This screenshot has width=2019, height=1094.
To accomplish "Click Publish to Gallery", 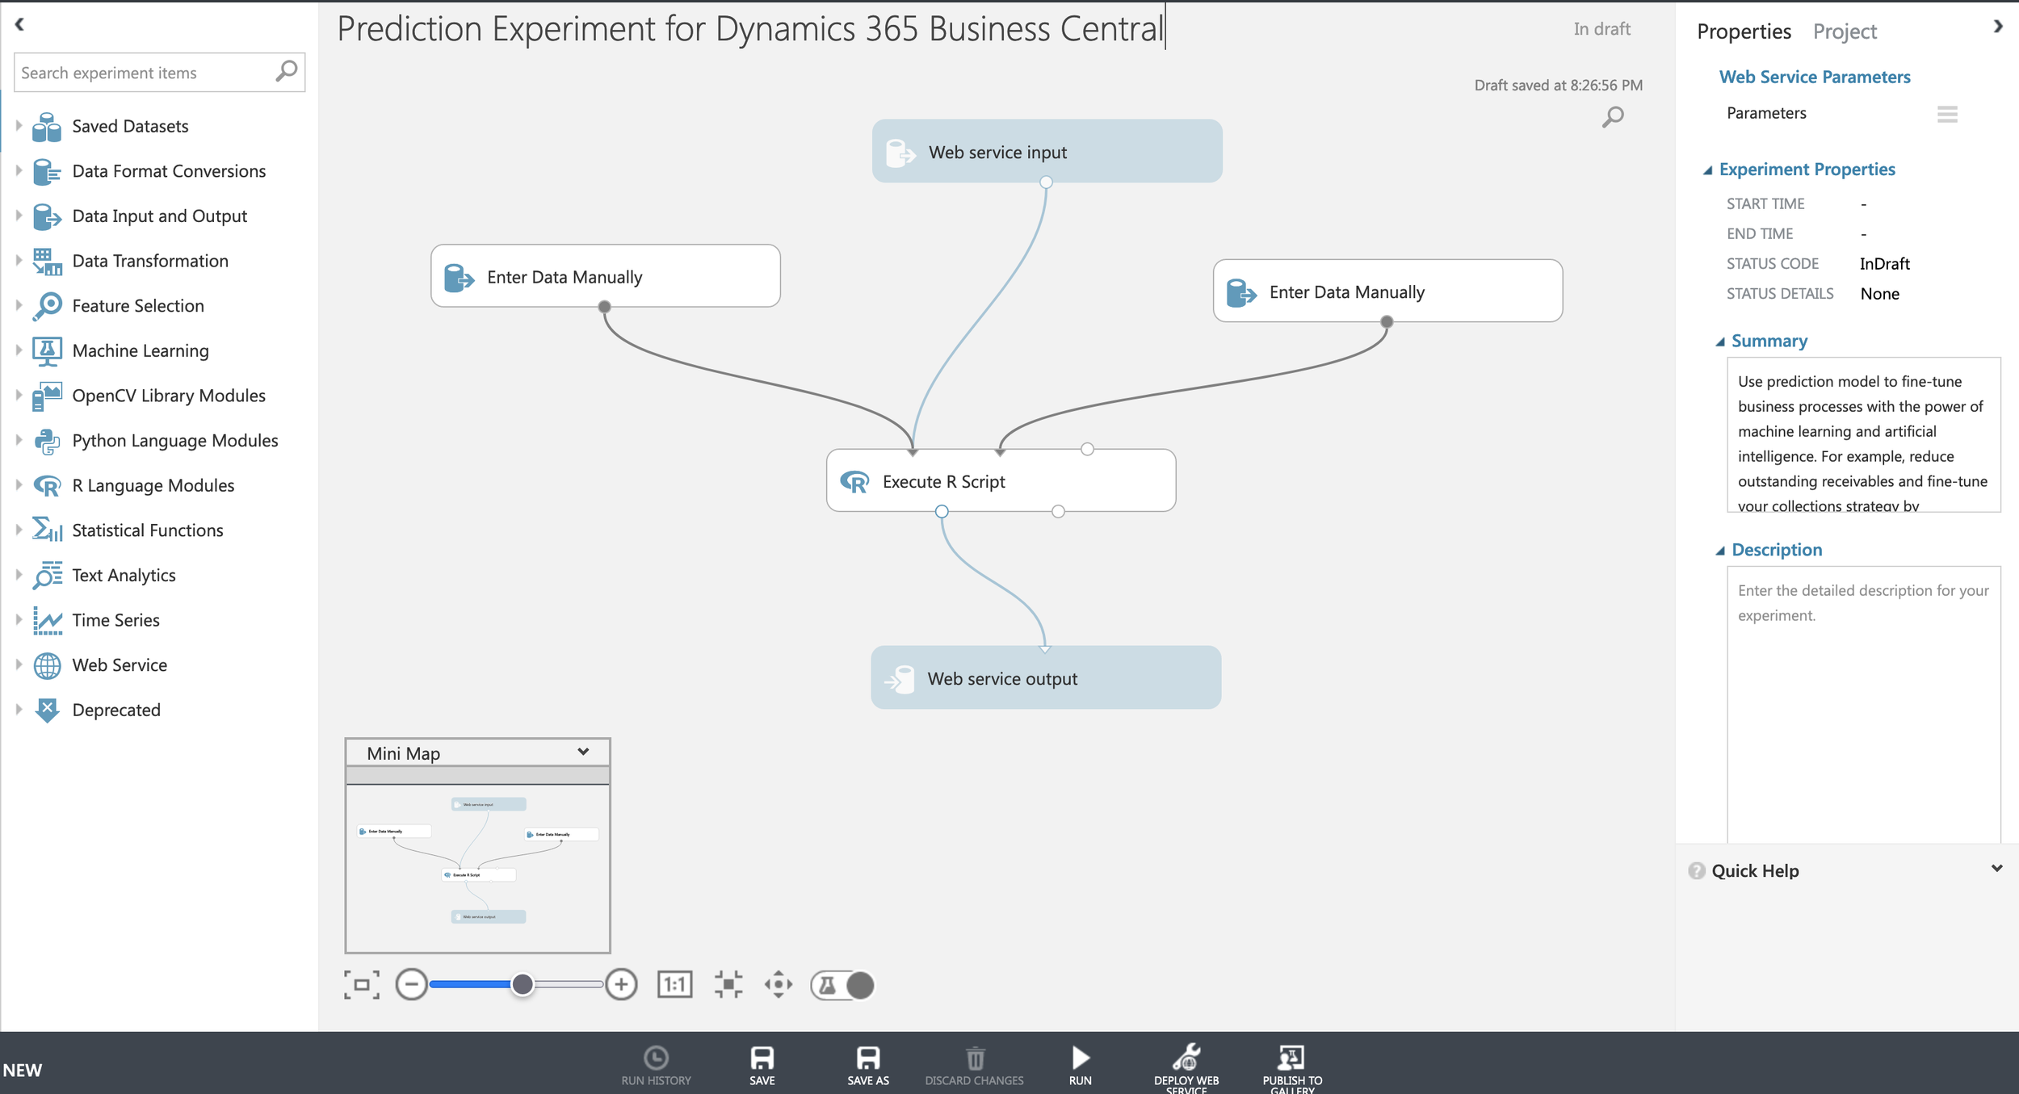I will 1292,1068.
